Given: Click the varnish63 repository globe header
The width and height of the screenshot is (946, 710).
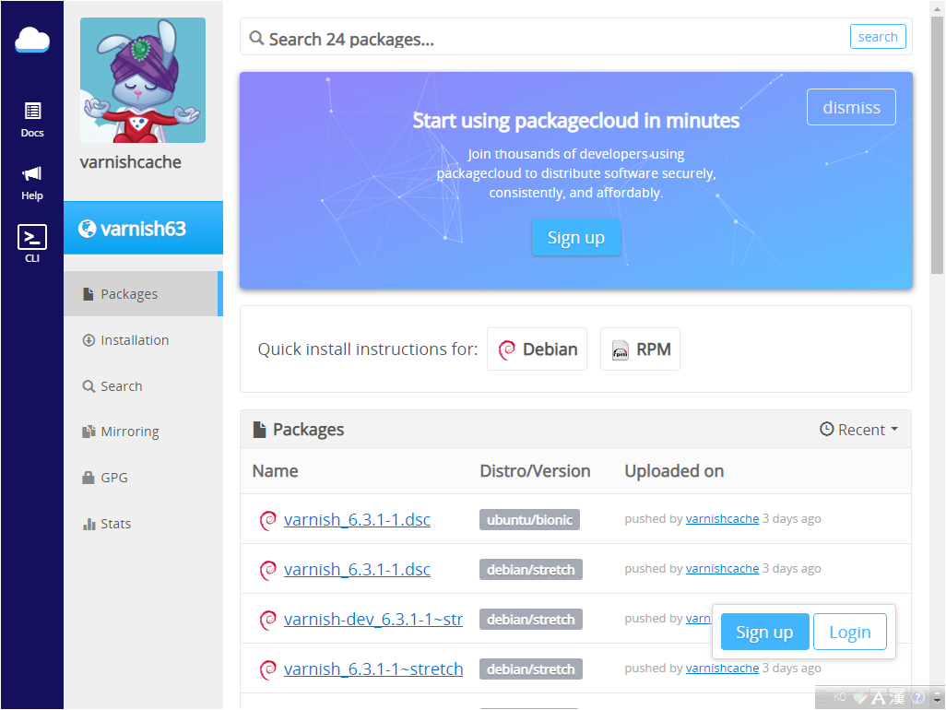Looking at the screenshot, I should [x=143, y=228].
